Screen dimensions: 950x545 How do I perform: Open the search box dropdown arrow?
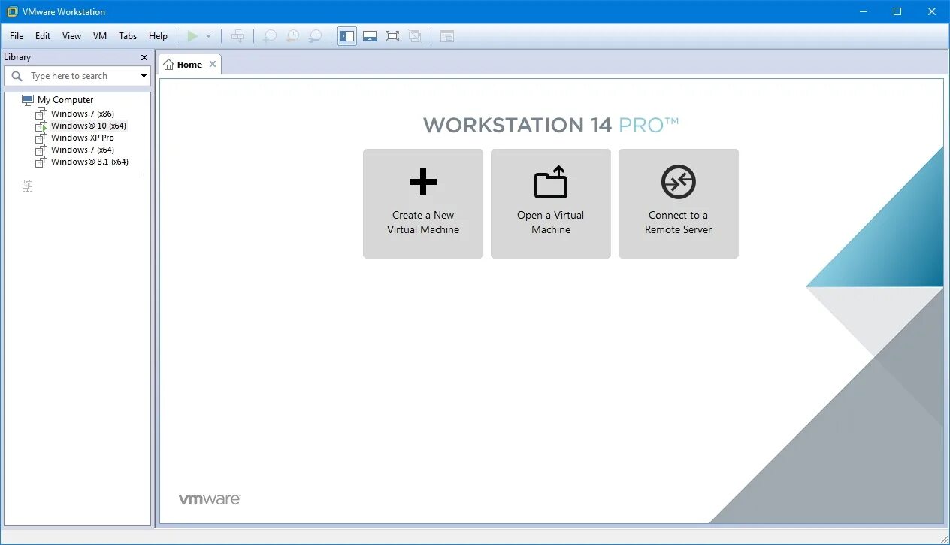pos(143,75)
